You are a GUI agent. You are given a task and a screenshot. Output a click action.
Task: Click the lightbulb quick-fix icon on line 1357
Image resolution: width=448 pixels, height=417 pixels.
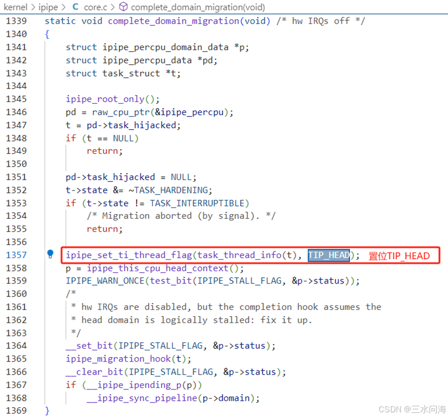pyautogui.click(x=50, y=254)
